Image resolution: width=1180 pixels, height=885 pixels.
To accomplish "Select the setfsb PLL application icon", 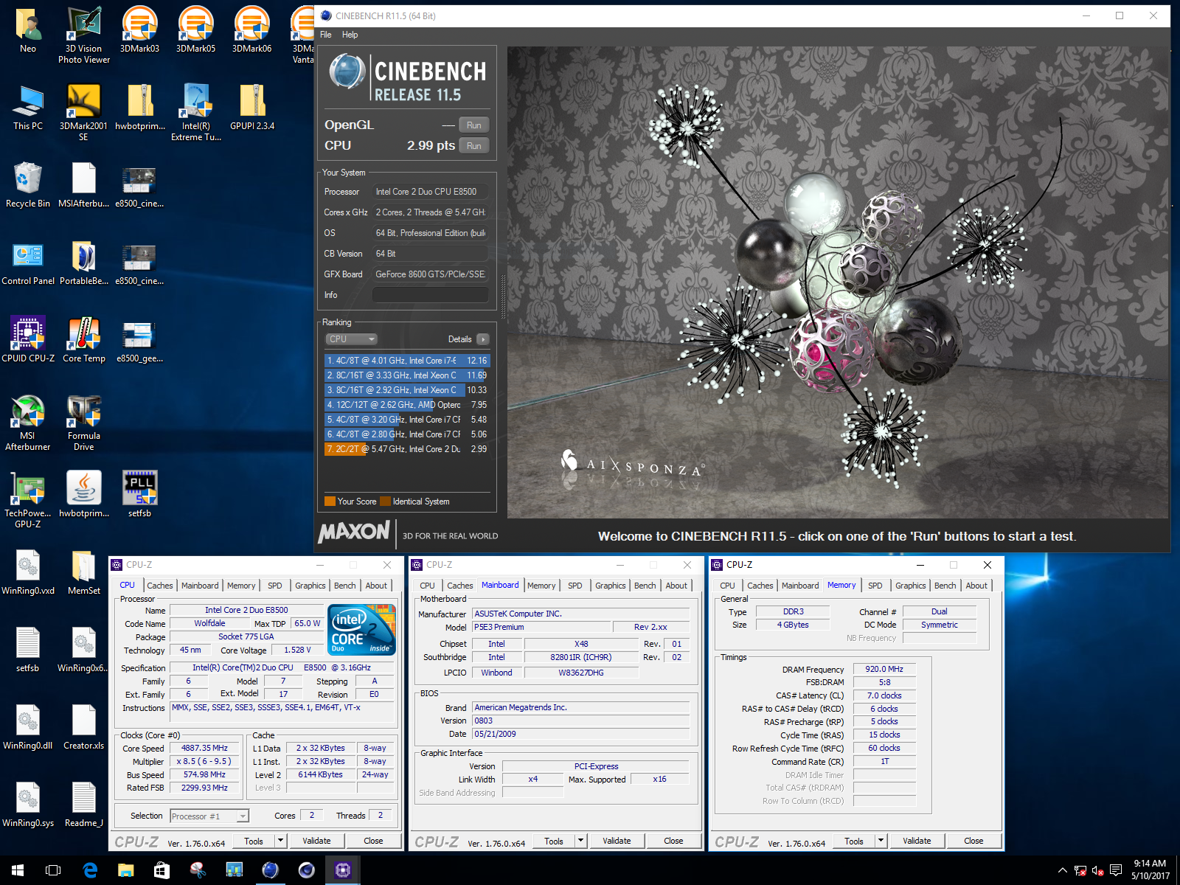I will (x=139, y=494).
